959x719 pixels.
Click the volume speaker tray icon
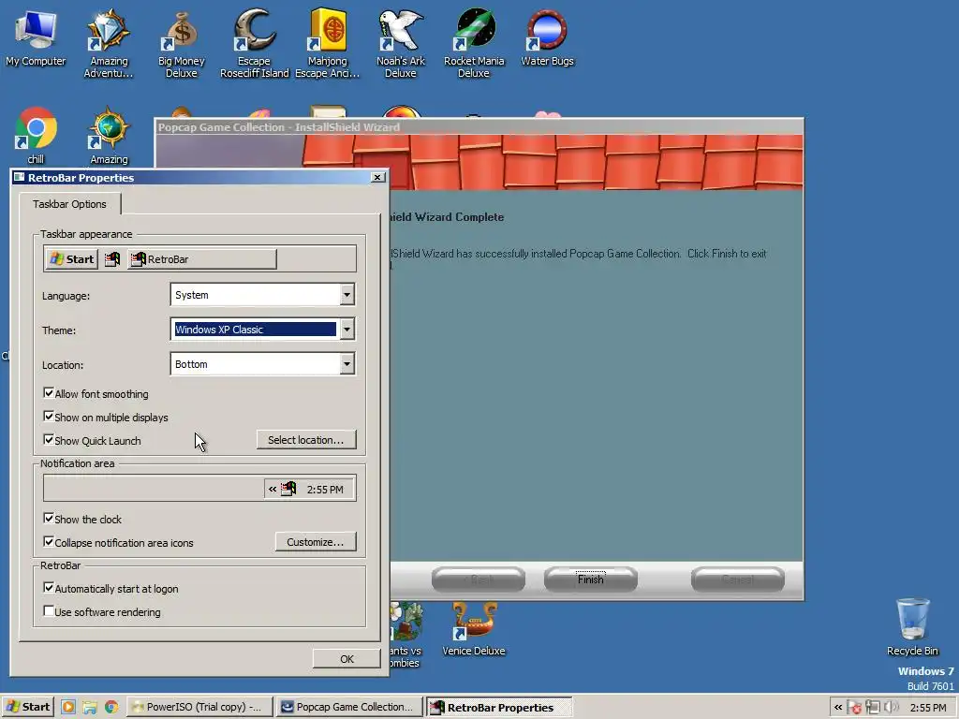(x=892, y=708)
